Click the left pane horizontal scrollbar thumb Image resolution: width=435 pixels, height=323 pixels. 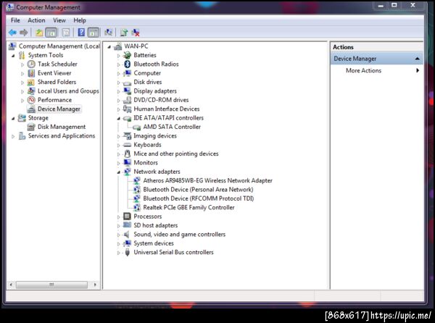tap(51, 285)
